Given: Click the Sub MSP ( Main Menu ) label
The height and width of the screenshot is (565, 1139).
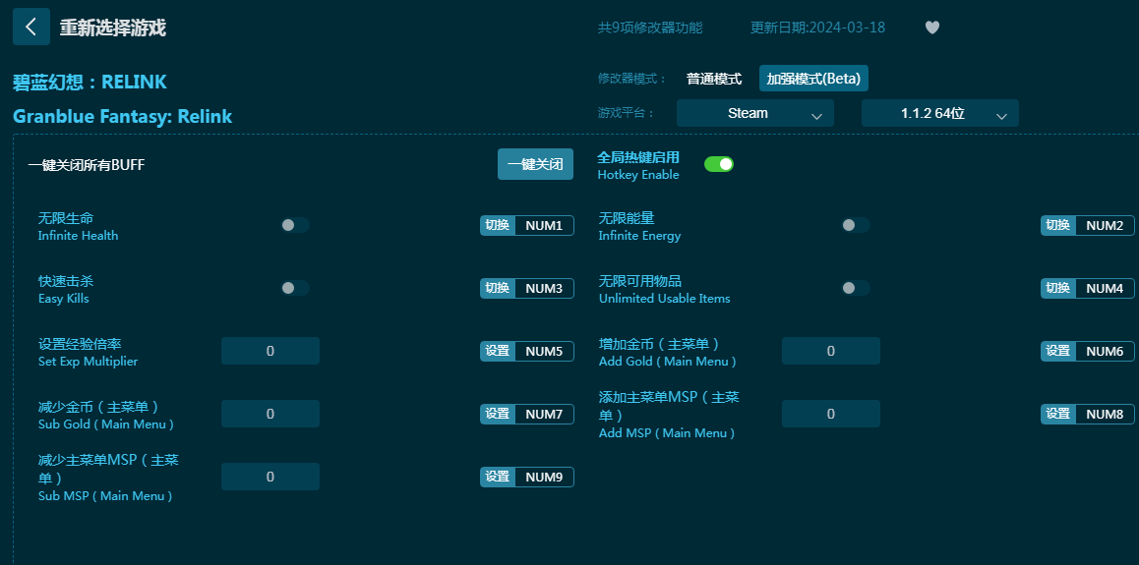Looking at the screenshot, I should [105, 496].
